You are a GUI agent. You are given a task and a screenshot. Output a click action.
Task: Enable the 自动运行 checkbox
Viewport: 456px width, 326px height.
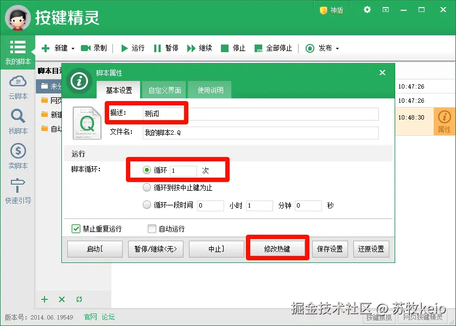(x=152, y=229)
